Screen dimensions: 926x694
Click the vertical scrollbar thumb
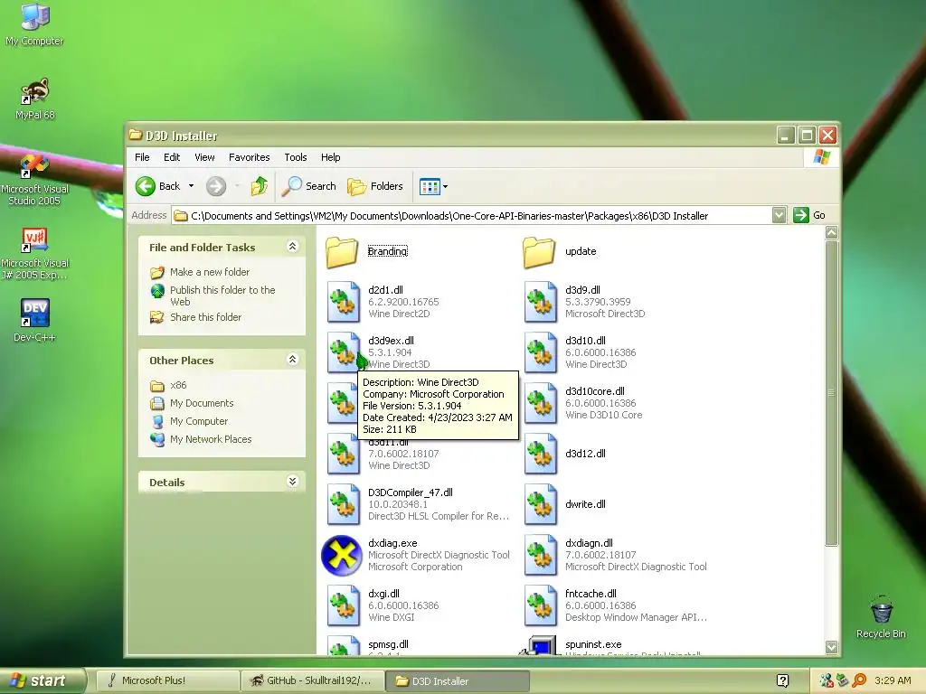tap(832, 393)
